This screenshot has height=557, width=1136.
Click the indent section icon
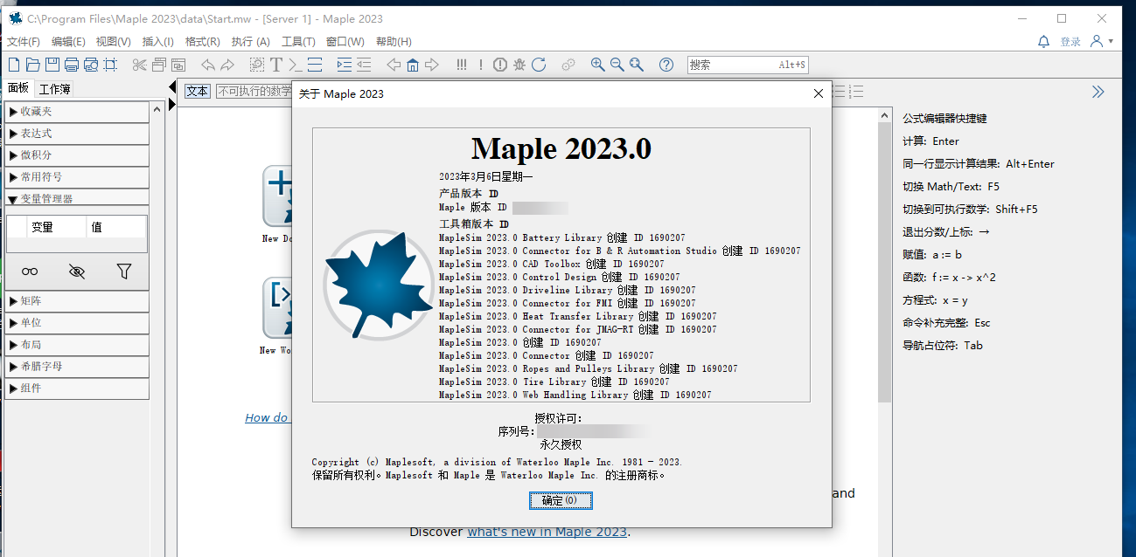[345, 65]
